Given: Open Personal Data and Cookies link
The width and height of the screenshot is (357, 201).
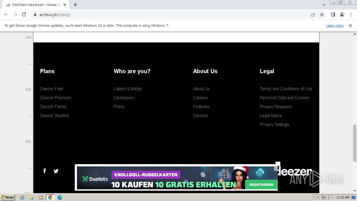Looking at the screenshot, I should click(x=285, y=98).
